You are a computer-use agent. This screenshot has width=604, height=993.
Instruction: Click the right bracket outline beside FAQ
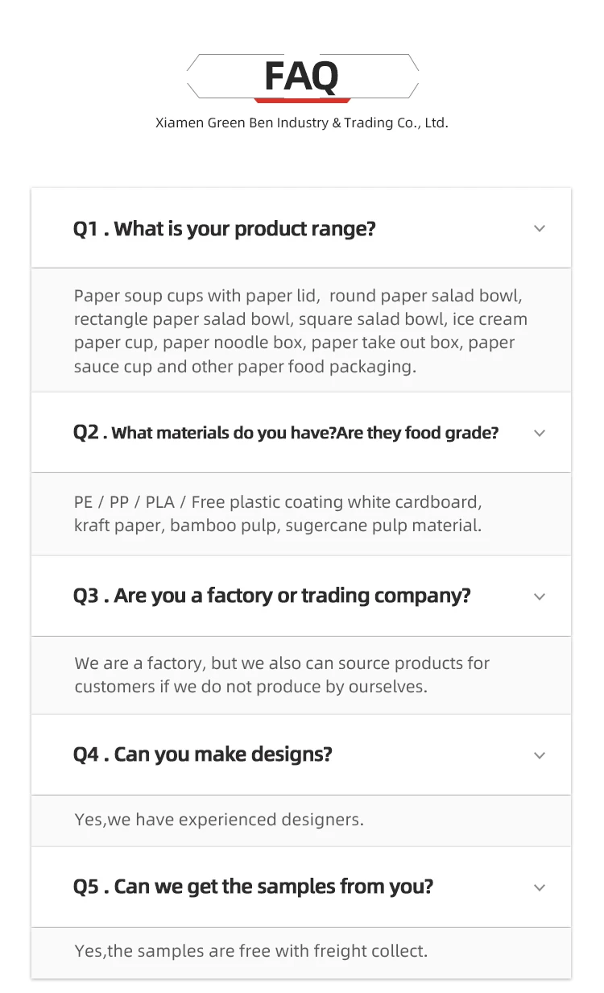coord(412,76)
